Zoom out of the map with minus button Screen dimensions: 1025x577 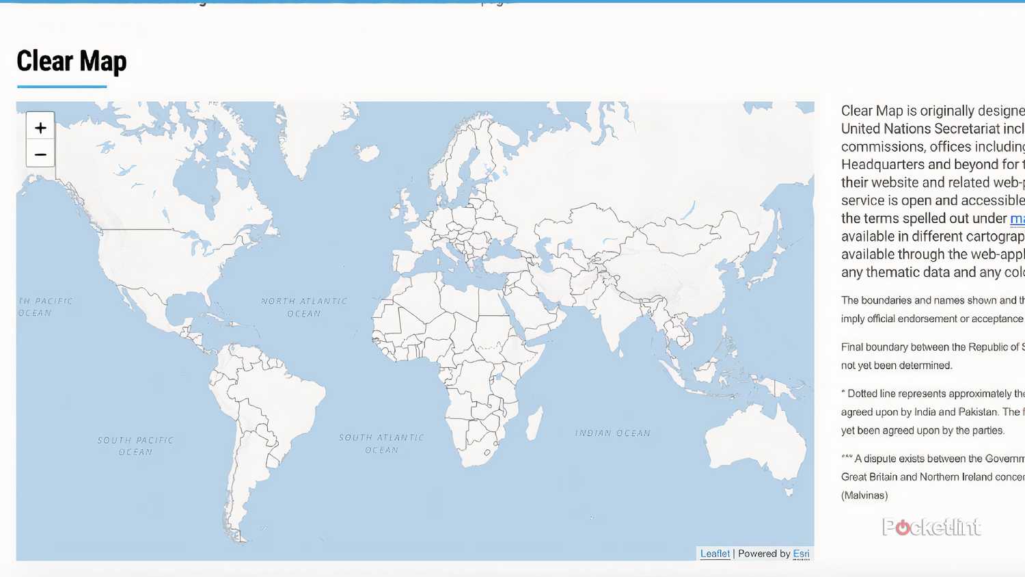click(x=40, y=155)
